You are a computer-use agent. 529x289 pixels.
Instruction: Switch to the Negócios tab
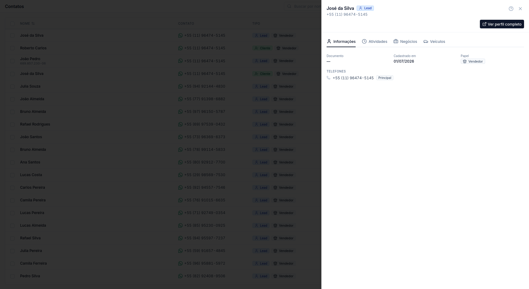405,42
